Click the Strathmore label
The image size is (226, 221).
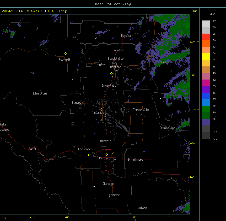pos(135,160)
